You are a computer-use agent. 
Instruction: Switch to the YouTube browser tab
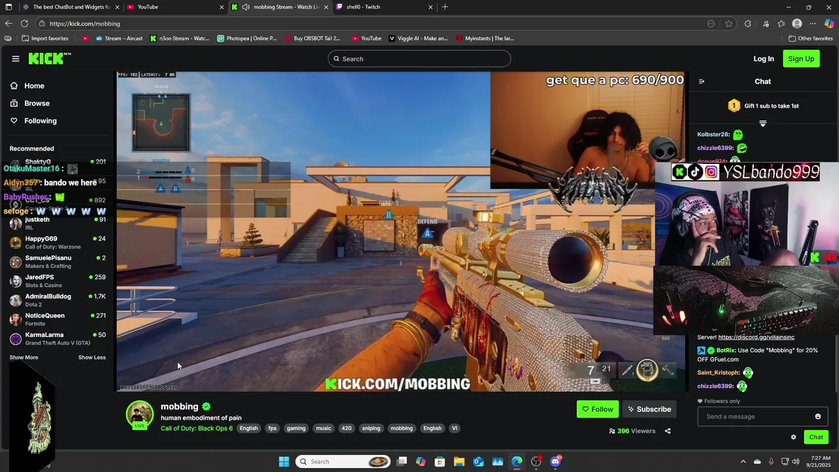[x=174, y=7]
